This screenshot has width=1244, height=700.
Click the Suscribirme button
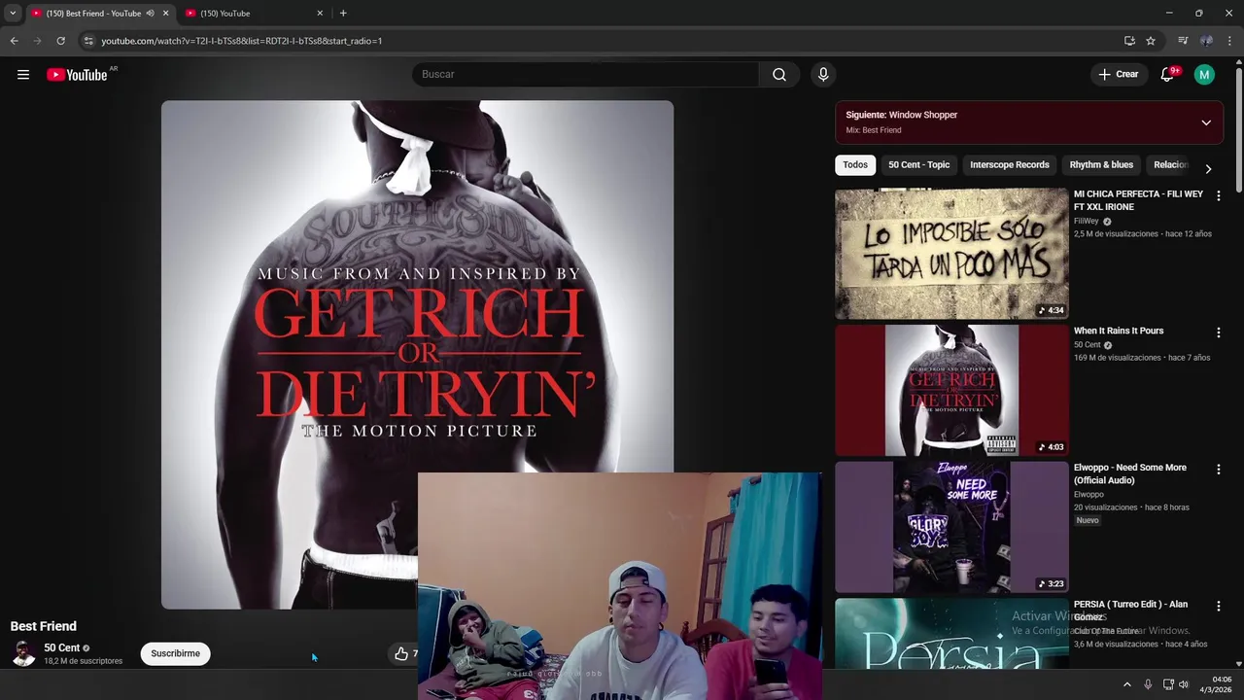coord(176,653)
